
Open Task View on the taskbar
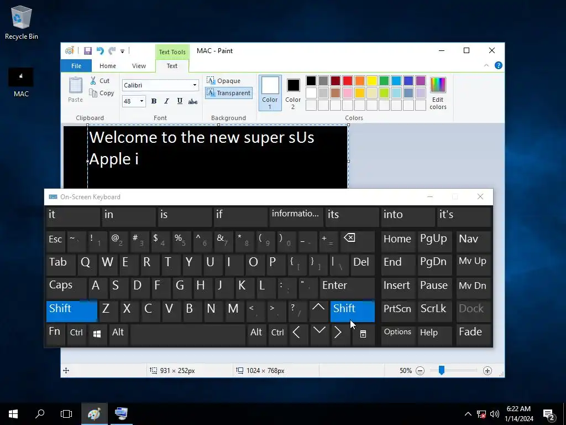tap(66, 414)
